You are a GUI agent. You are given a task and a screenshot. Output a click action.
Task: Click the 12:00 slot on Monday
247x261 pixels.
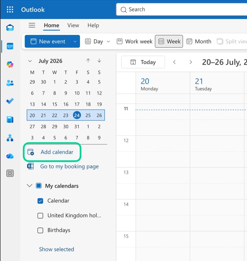pyautogui.click(x=163, y=144)
